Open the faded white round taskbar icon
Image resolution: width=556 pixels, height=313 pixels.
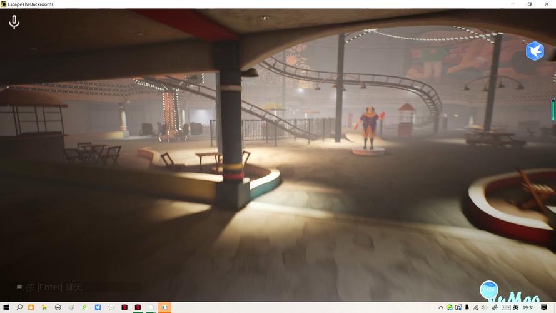111,307
